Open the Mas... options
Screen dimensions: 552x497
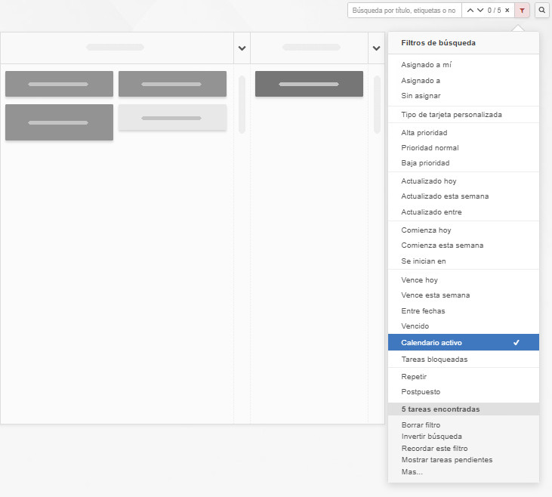tap(412, 472)
